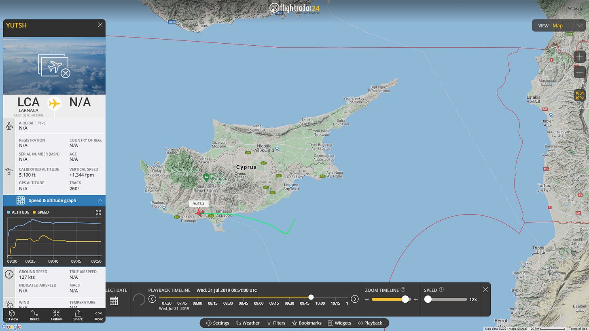
Task: Zoom in the map with plus button
Action: (580, 57)
